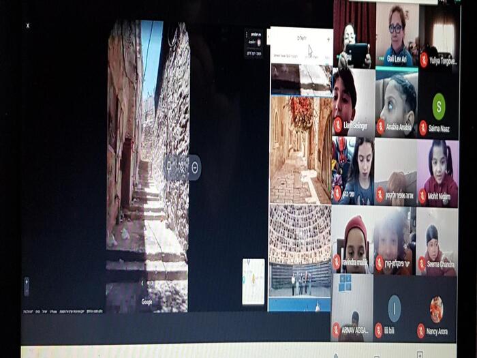This screenshot has height=358, width=477.
Task: Click the muted mic icon on Yuliya Torgove tile
Action: [x=424, y=60]
